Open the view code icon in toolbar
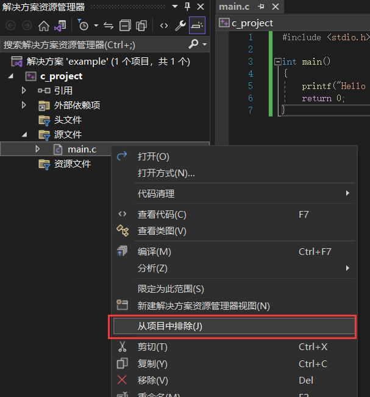 (164, 26)
